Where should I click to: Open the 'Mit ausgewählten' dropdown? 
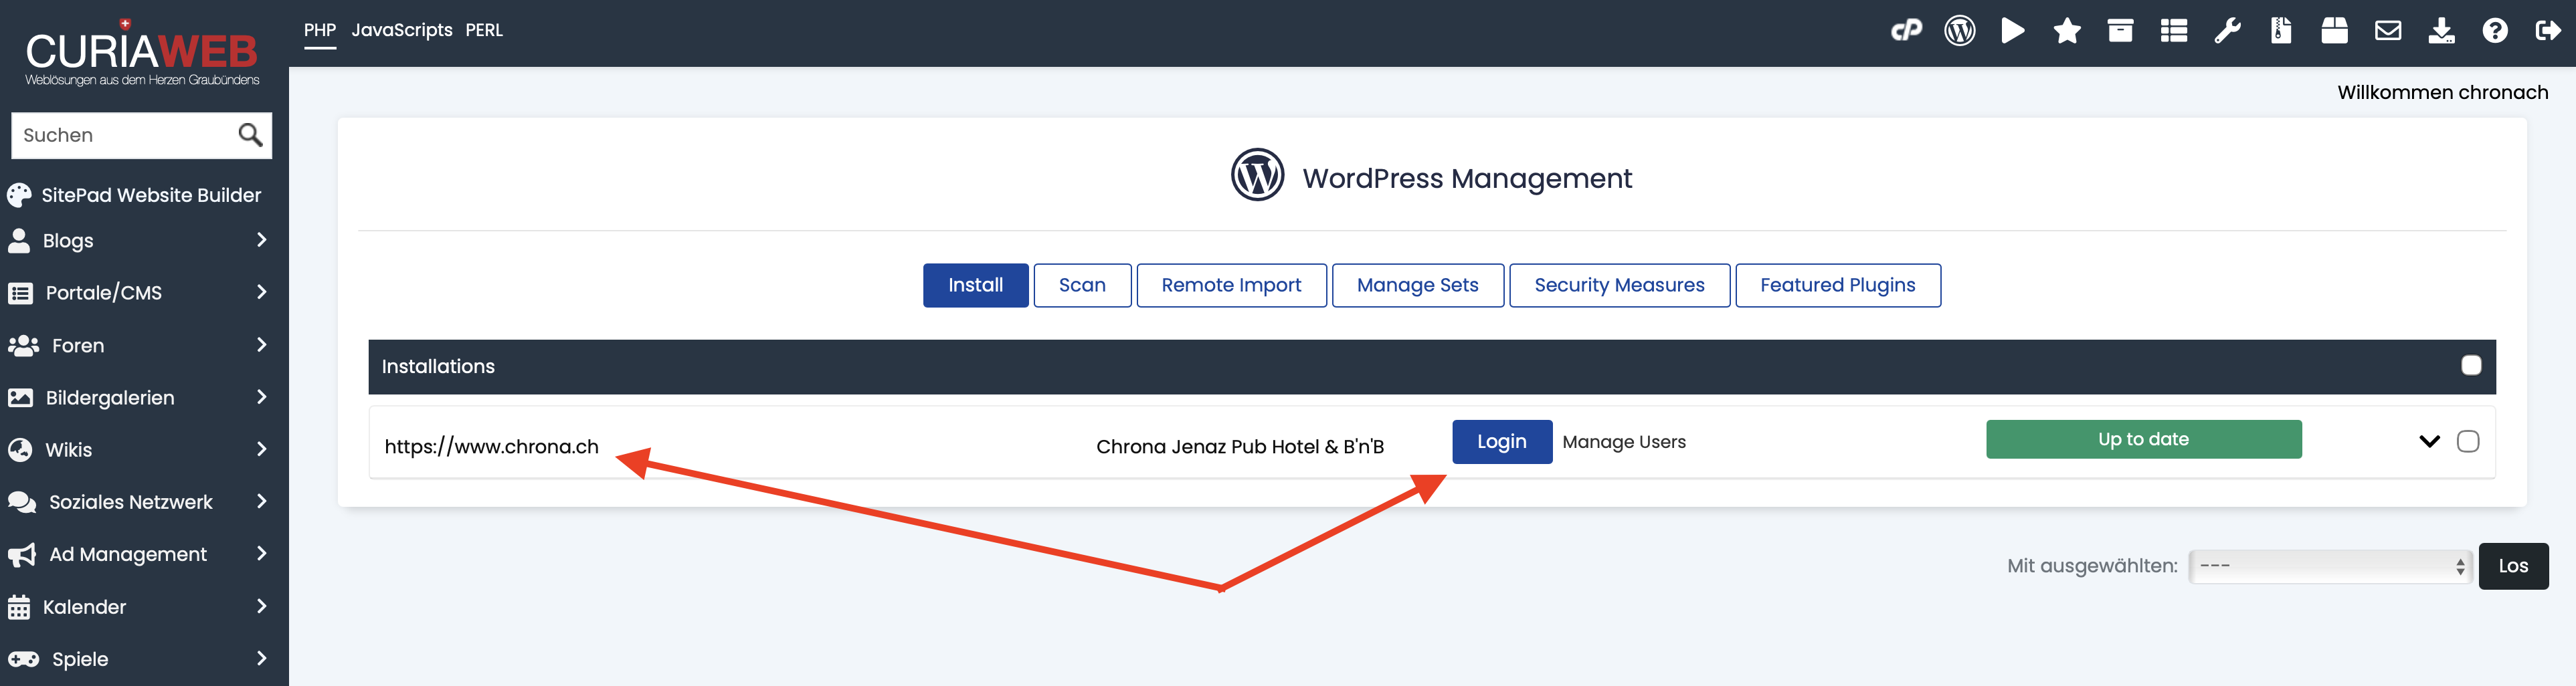tap(2329, 566)
